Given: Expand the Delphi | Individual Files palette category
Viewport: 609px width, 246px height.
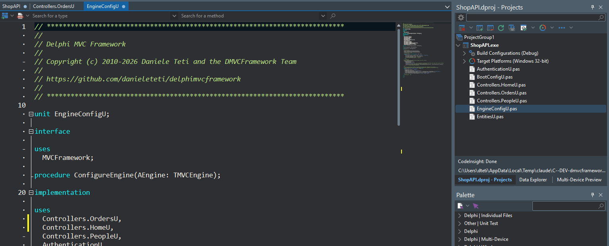Looking at the screenshot, I should [460, 215].
